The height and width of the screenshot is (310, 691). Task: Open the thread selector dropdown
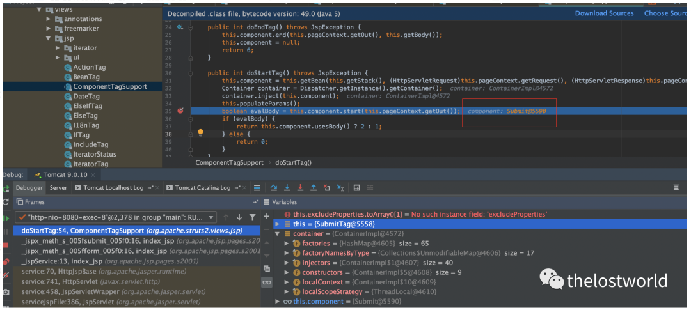point(210,217)
